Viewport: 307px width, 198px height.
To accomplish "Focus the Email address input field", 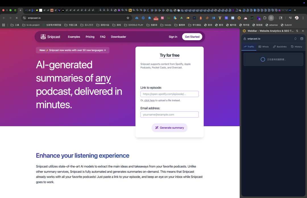I will point(169,115).
